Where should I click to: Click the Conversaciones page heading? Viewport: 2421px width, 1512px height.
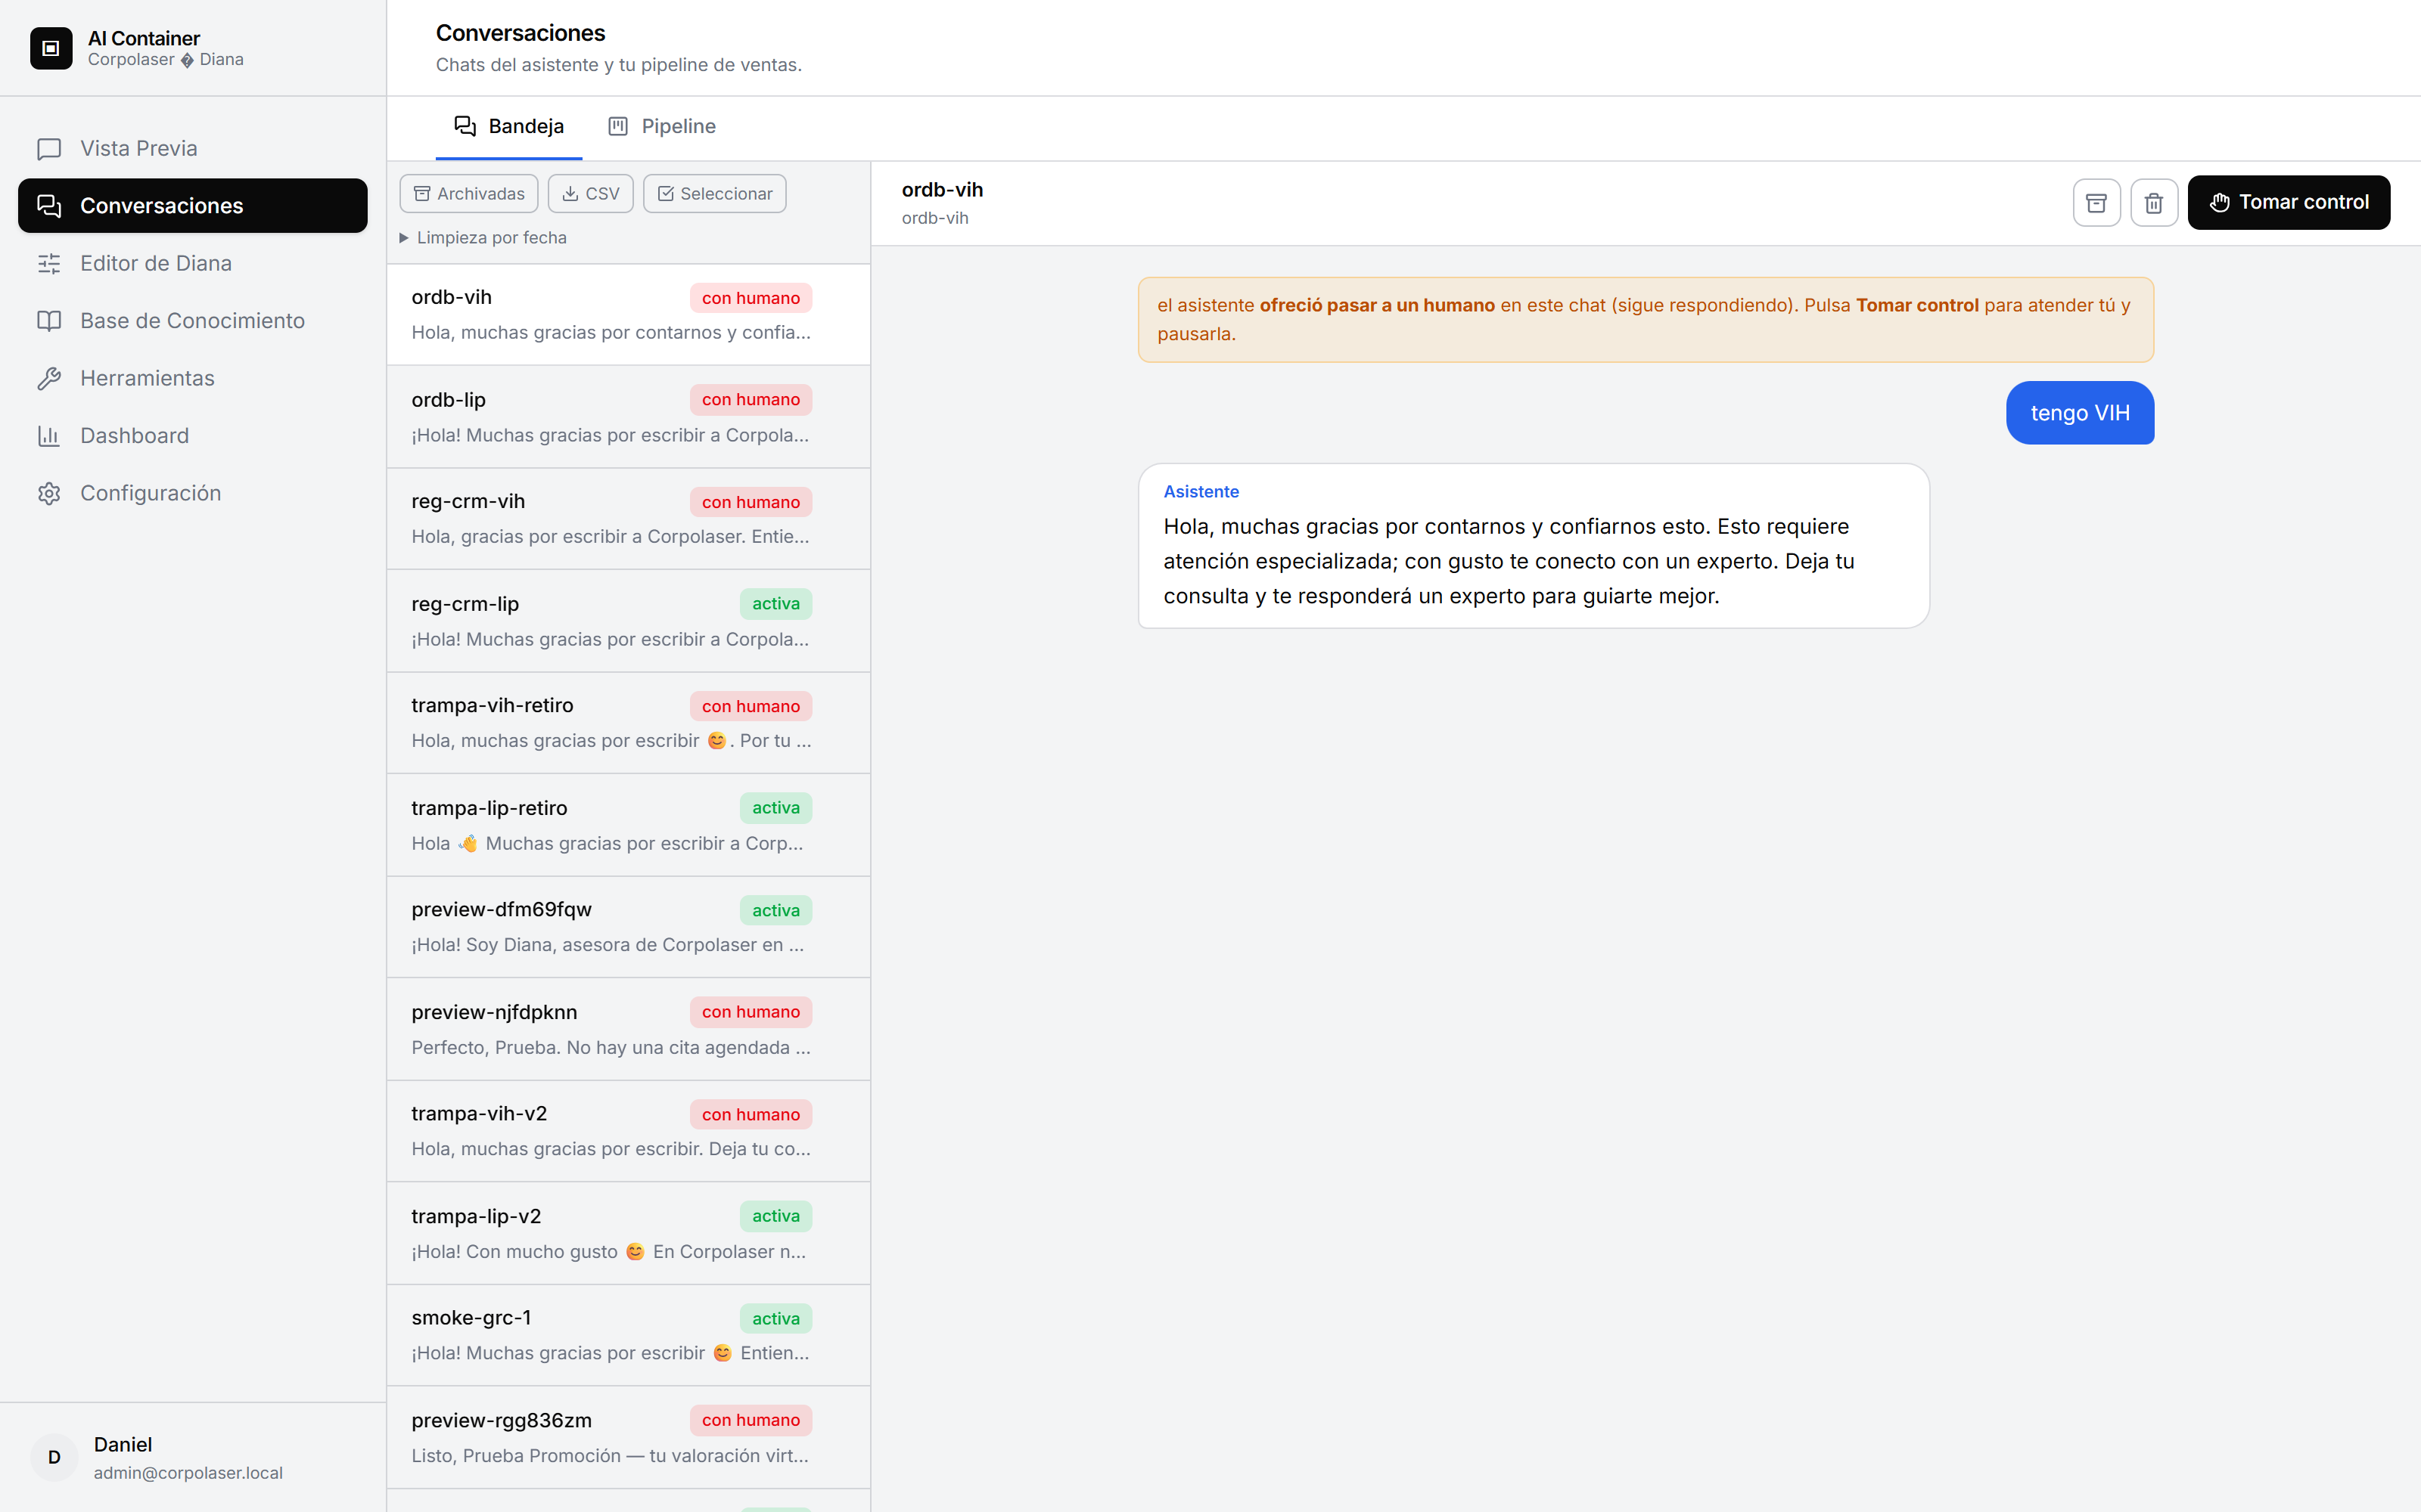521,33
